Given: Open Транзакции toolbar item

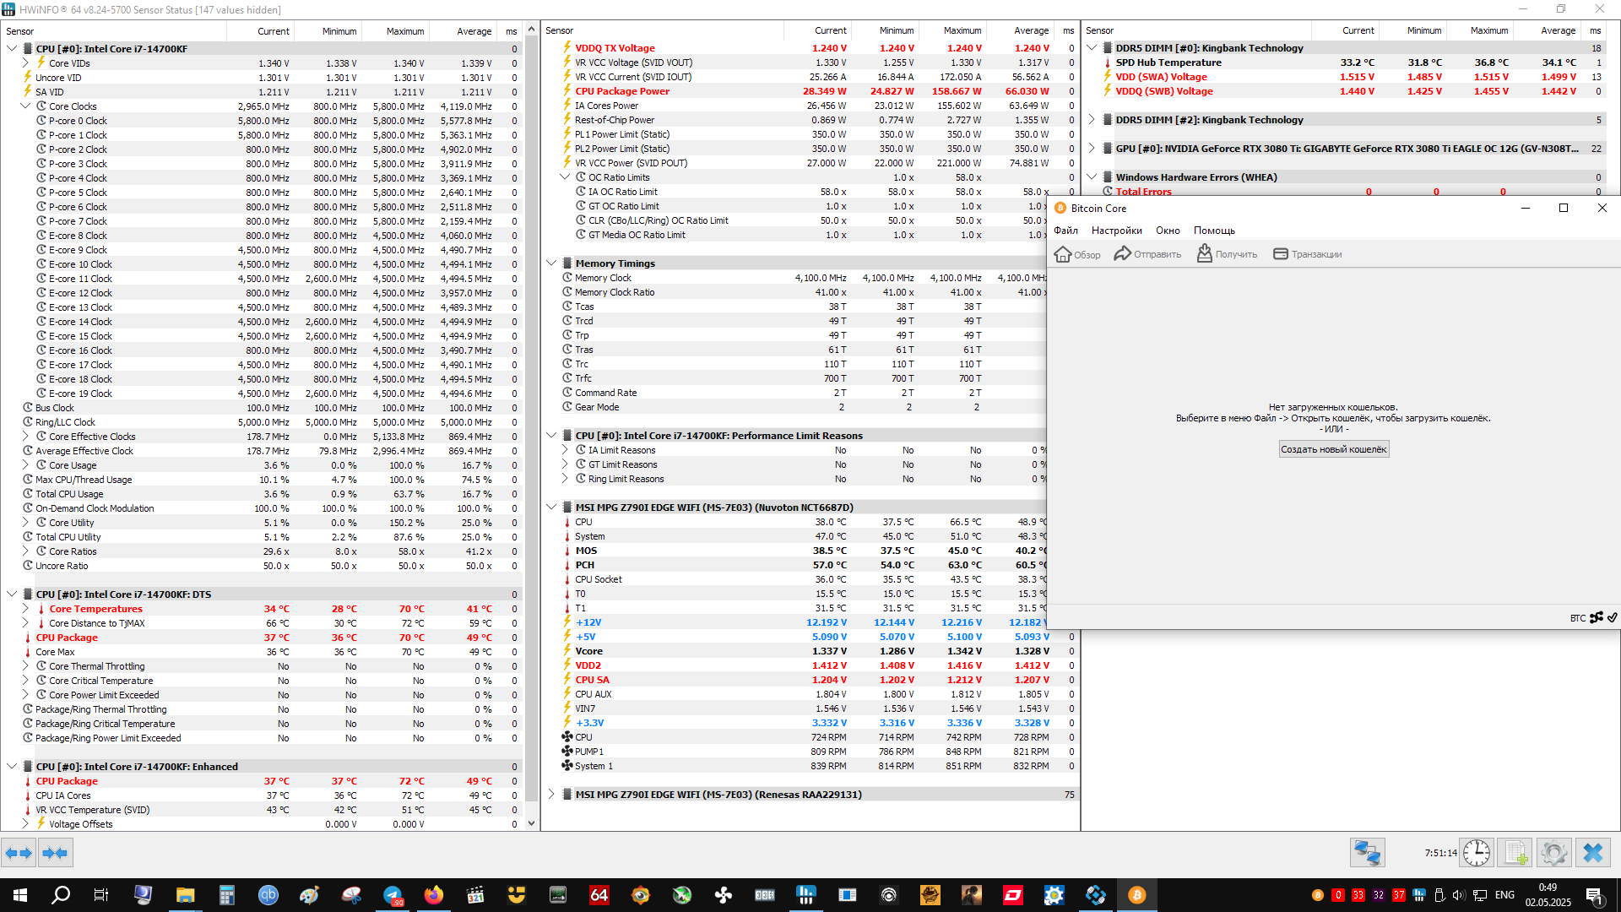Looking at the screenshot, I should pos(1307,254).
